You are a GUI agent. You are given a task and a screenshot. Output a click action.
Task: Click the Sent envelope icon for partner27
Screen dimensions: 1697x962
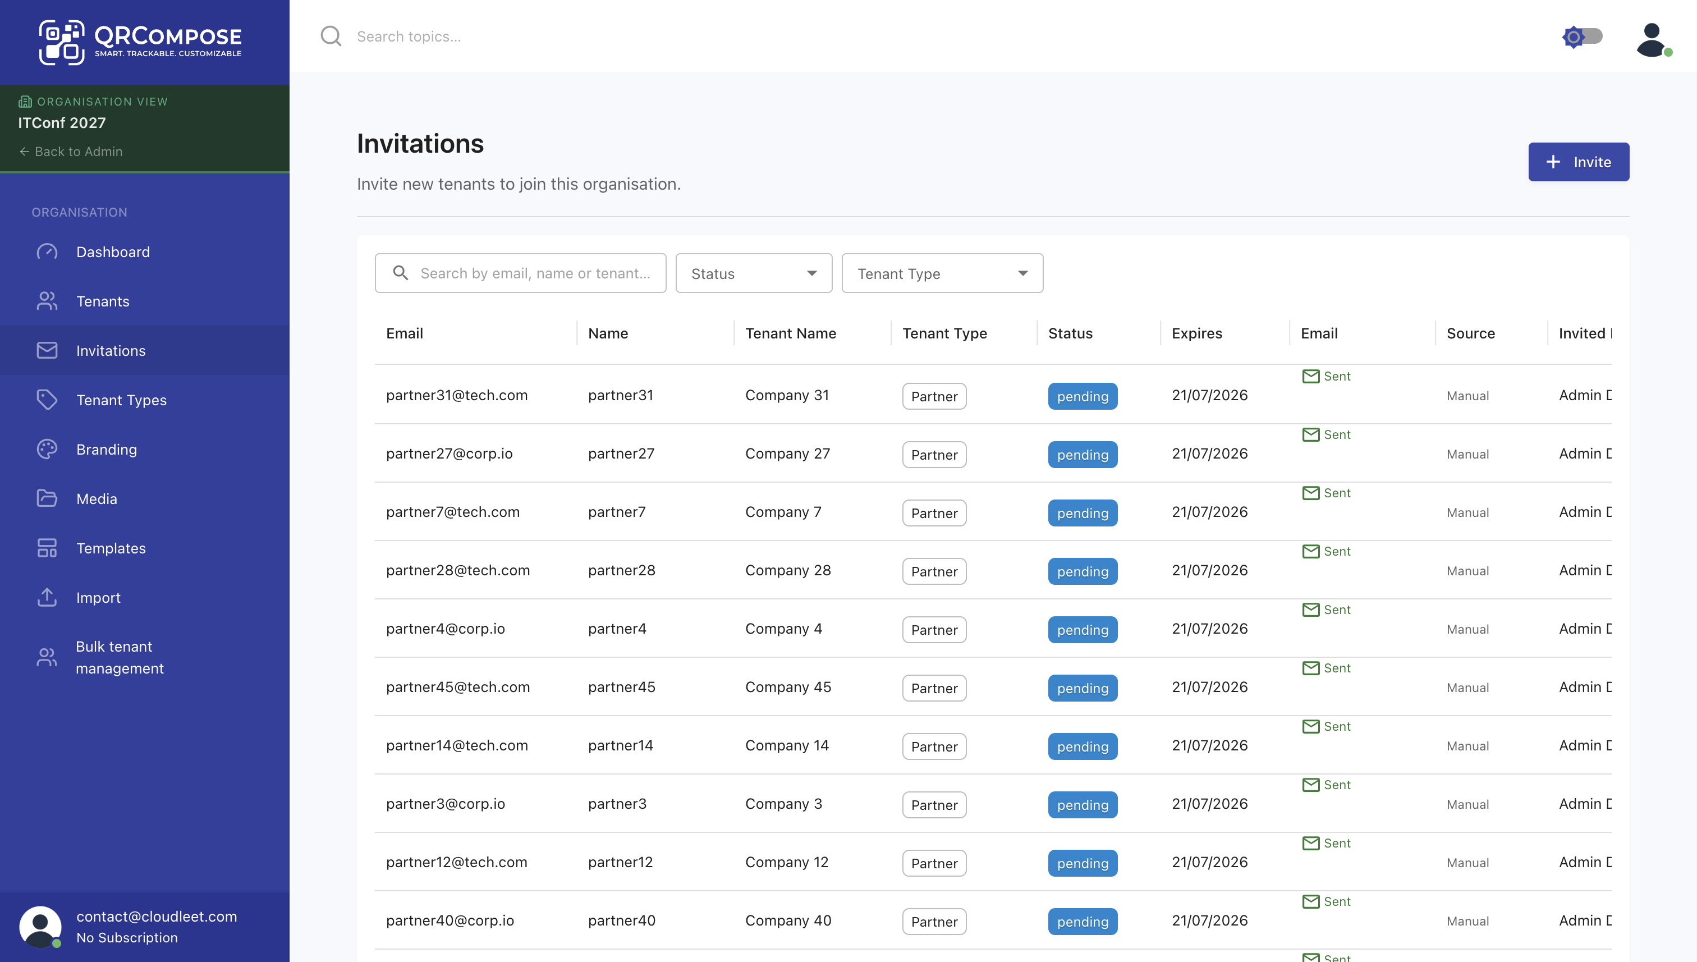pos(1310,434)
